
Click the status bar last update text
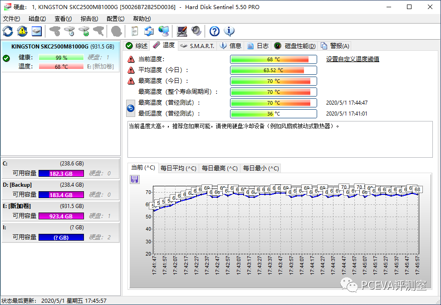point(54,301)
